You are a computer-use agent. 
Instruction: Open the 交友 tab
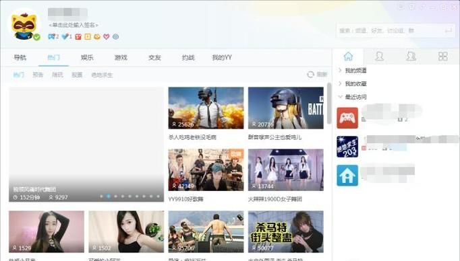[154, 58]
